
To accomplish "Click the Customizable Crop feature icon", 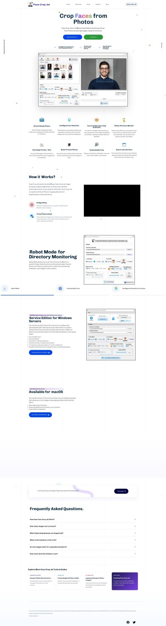I will 97,144.
